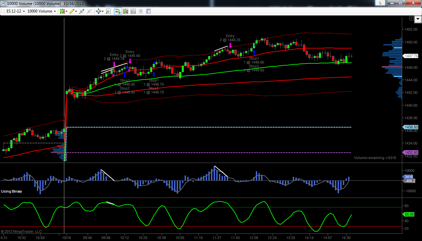Click the greyed dollar sign Strategies icon
Image resolution: width=422 pixels, height=241 pixels.
141,11
